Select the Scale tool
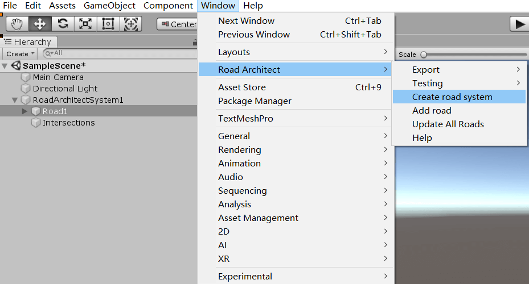This screenshot has height=284, width=529. (86, 24)
